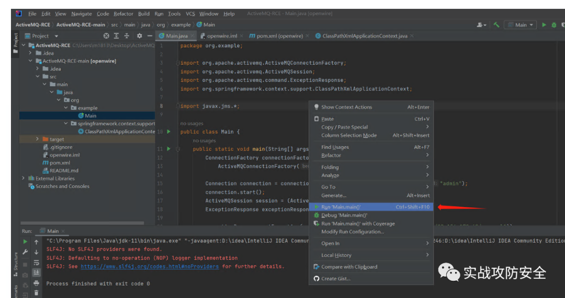Image resolution: width=565 pixels, height=298 pixels.
Task: Select pom.xml in project tree
Action: [56, 163]
